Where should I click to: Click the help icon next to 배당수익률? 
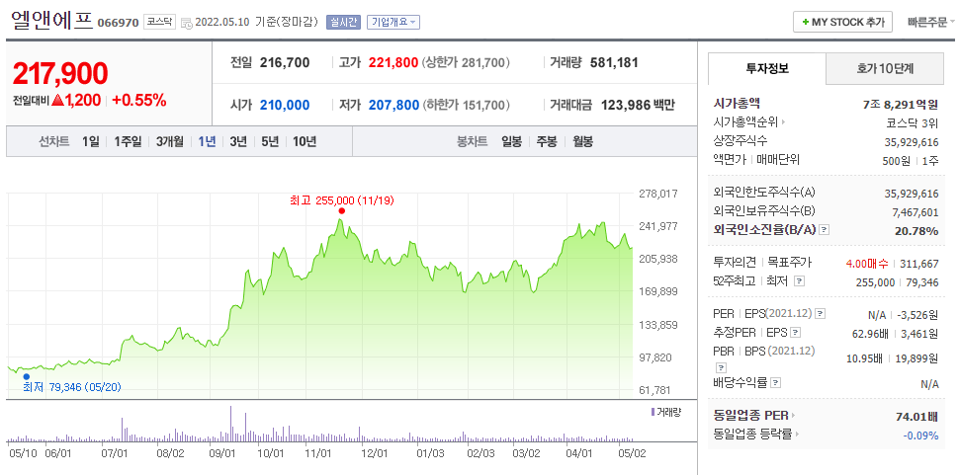pyautogui.click(x=775, y=383)
